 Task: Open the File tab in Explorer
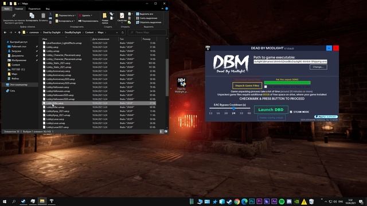pos(7,9)
